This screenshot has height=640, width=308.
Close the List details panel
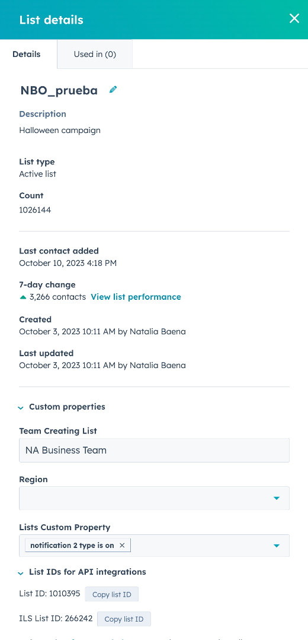(294, 18)
